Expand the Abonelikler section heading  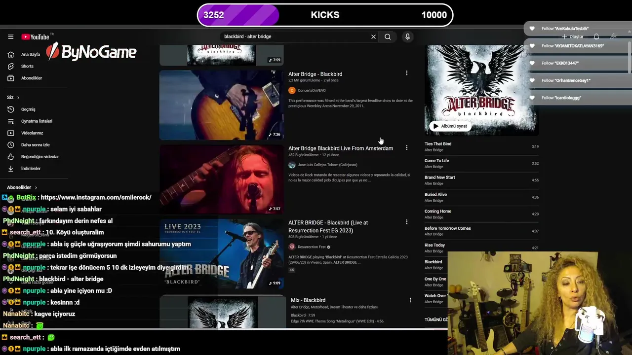[x=22, y=187]
